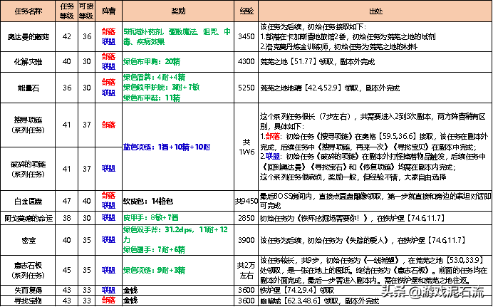This screenshot has height=307, width=493.
Task: Select the 密室 task name cell
Action: [x=28, y=240]
